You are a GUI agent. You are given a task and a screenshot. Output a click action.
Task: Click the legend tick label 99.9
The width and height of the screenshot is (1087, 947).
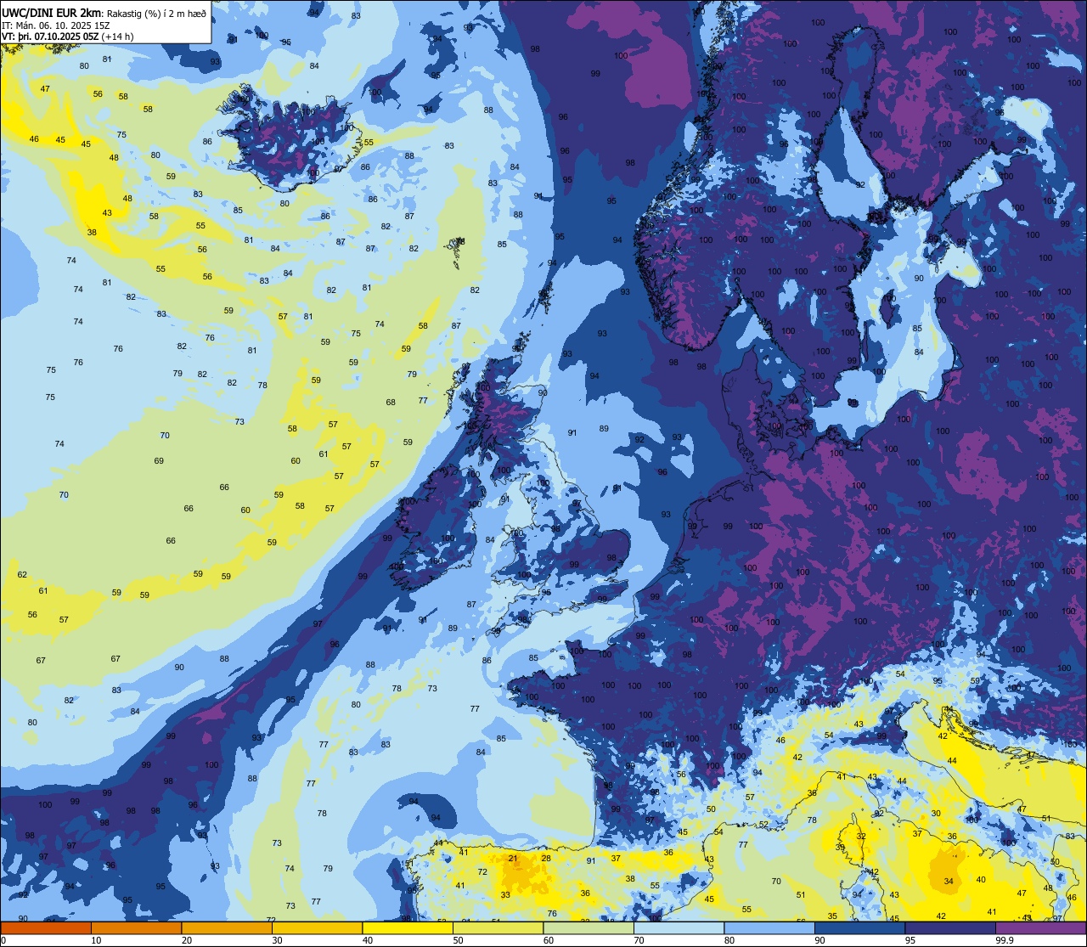tap(1005, 940)
